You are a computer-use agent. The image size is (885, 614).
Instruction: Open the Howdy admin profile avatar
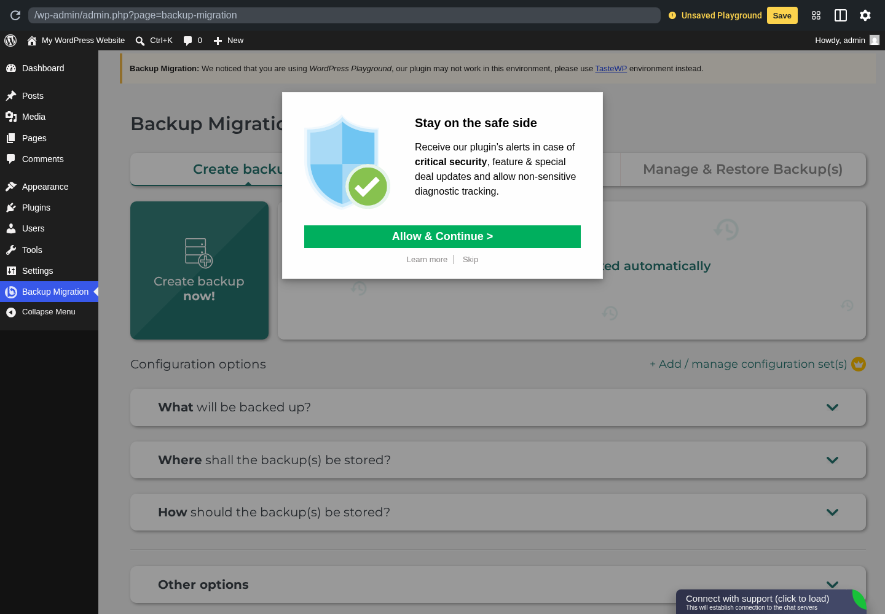pos(875,40)
